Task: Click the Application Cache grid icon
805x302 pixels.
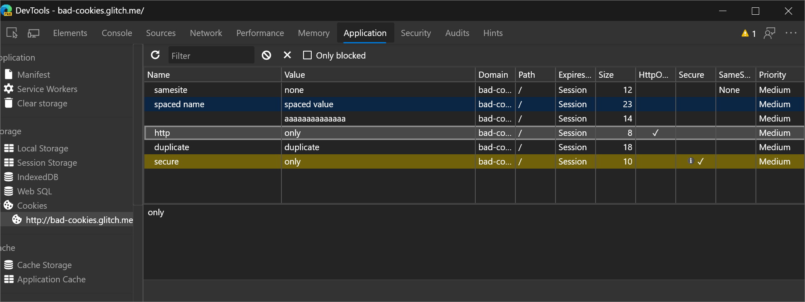Action: click(x=9, y=279)
